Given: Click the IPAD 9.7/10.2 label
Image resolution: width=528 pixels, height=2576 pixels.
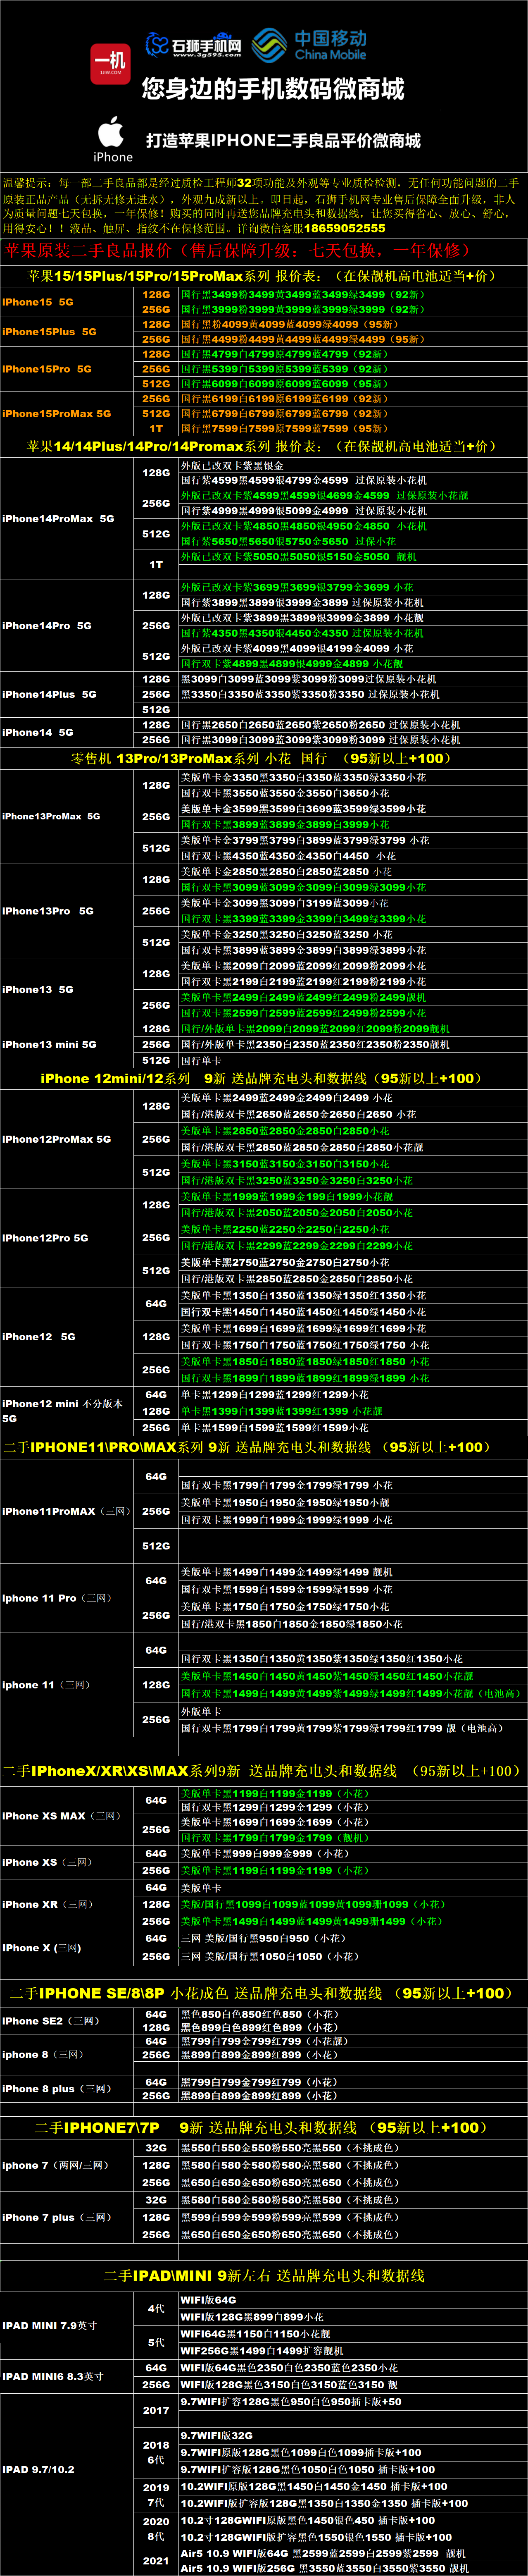Looking at the screenshot, I should point(39,2470).
